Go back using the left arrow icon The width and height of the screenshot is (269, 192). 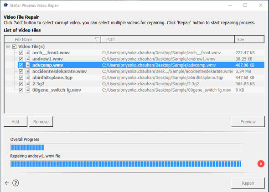(x=7, y=183)
